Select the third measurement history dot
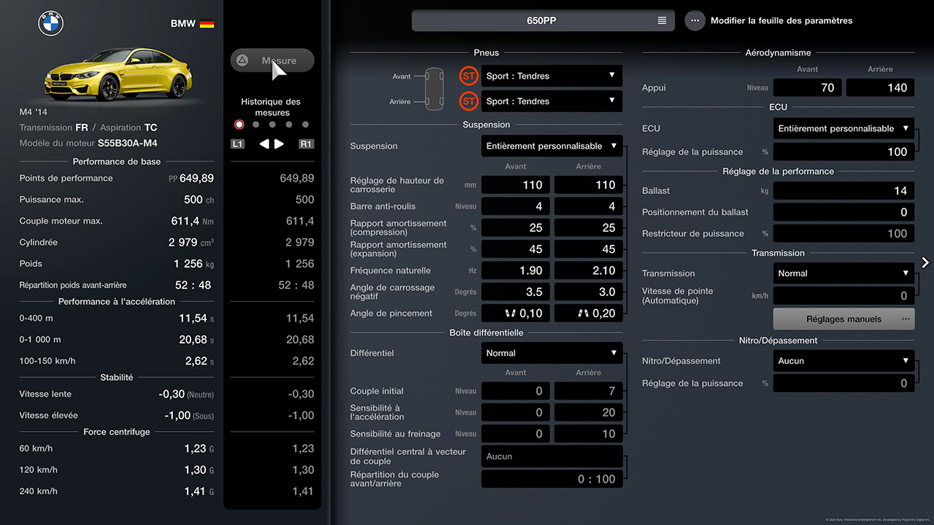This screenshot has height=525, width=934. click(x=272, y=125)
